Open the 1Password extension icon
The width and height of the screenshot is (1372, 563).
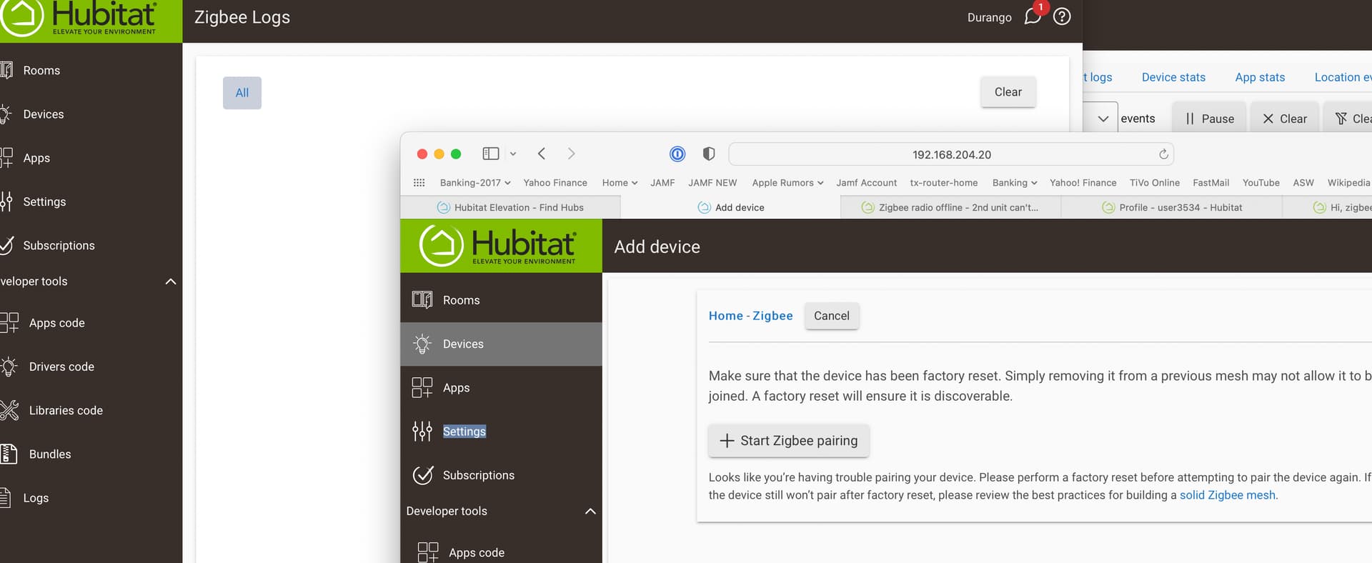pos(677,154)
